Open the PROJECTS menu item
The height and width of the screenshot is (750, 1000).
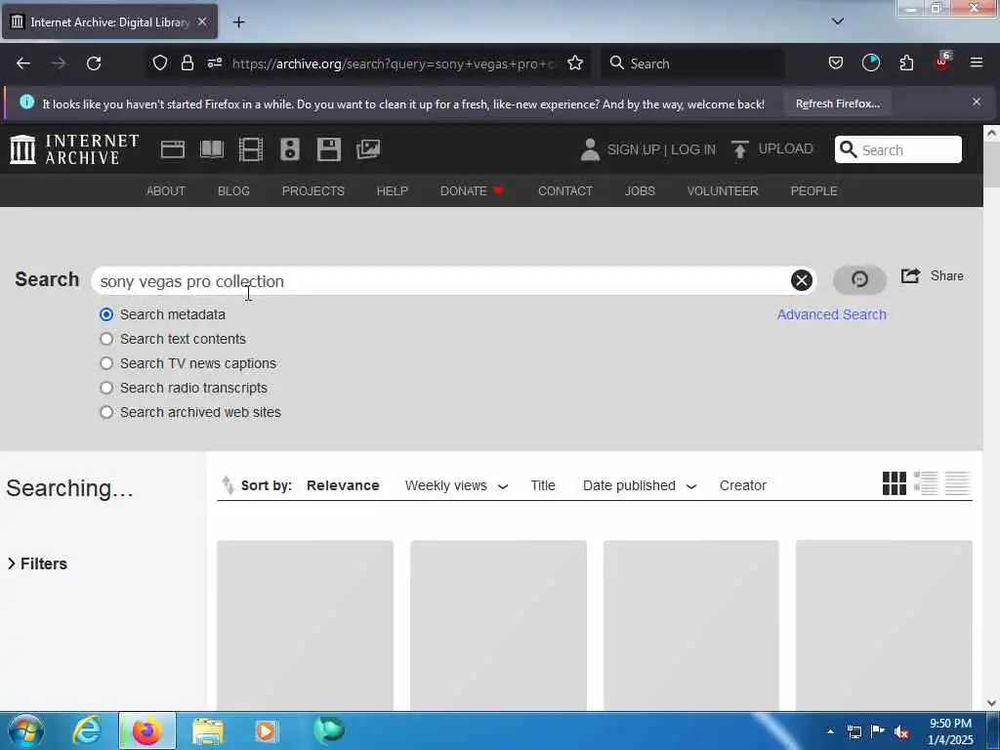pyautogui.click(x=313, y=190)
